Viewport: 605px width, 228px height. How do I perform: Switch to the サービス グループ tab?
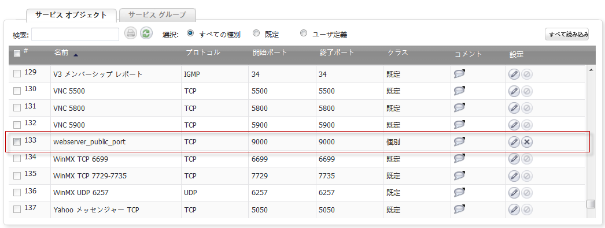click(157, 15)
